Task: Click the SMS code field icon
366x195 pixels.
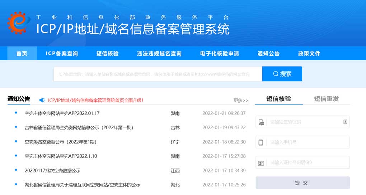Action: (261, 122)
